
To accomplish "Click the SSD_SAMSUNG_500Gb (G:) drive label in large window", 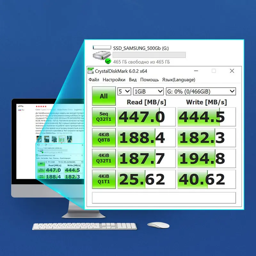I will 141,48.
